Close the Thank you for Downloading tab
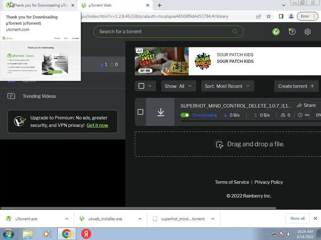 point(73,6)
